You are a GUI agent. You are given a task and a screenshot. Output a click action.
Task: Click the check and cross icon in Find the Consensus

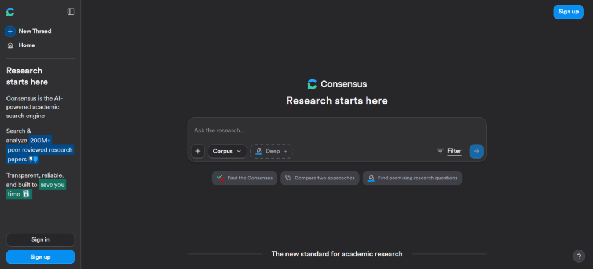pyautogui.click(x=220, y=178)
